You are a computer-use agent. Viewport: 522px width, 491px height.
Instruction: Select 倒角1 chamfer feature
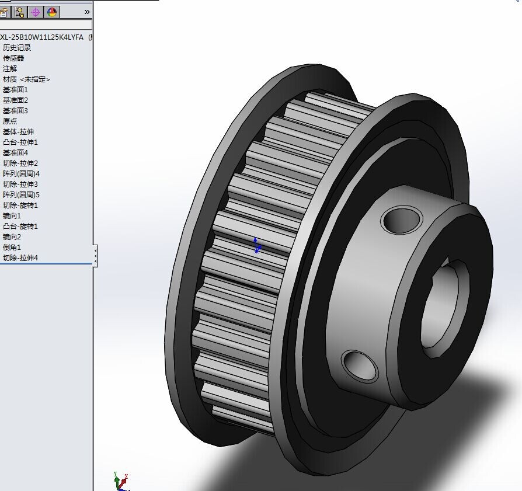[x=12, y=248]
